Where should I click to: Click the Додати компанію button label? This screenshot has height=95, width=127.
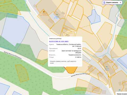(112, 2)
